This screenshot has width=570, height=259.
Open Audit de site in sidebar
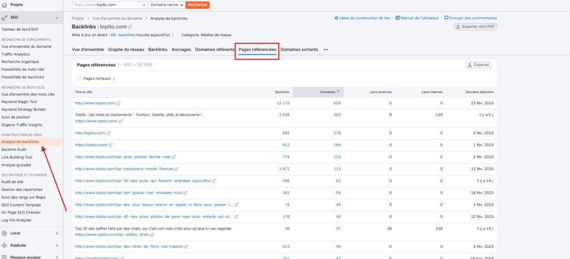tap(12, 182)
